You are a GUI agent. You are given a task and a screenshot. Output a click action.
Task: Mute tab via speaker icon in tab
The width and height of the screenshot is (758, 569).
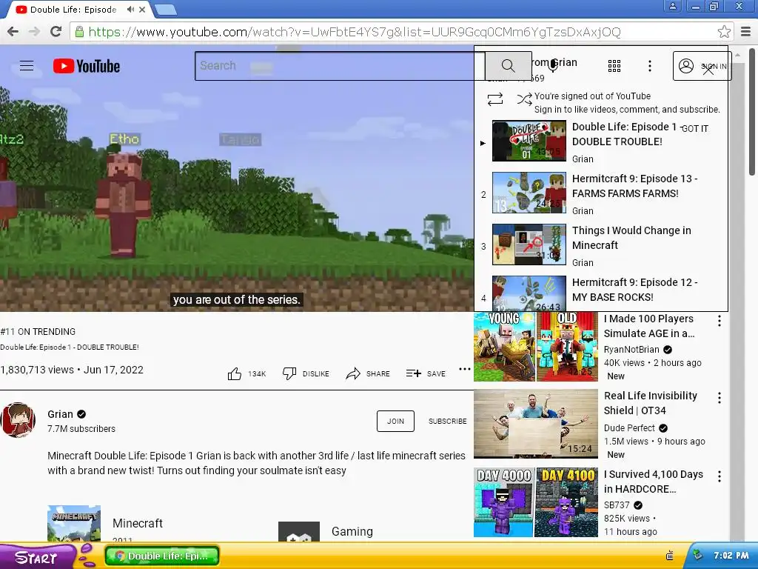(x=130, y=10)
